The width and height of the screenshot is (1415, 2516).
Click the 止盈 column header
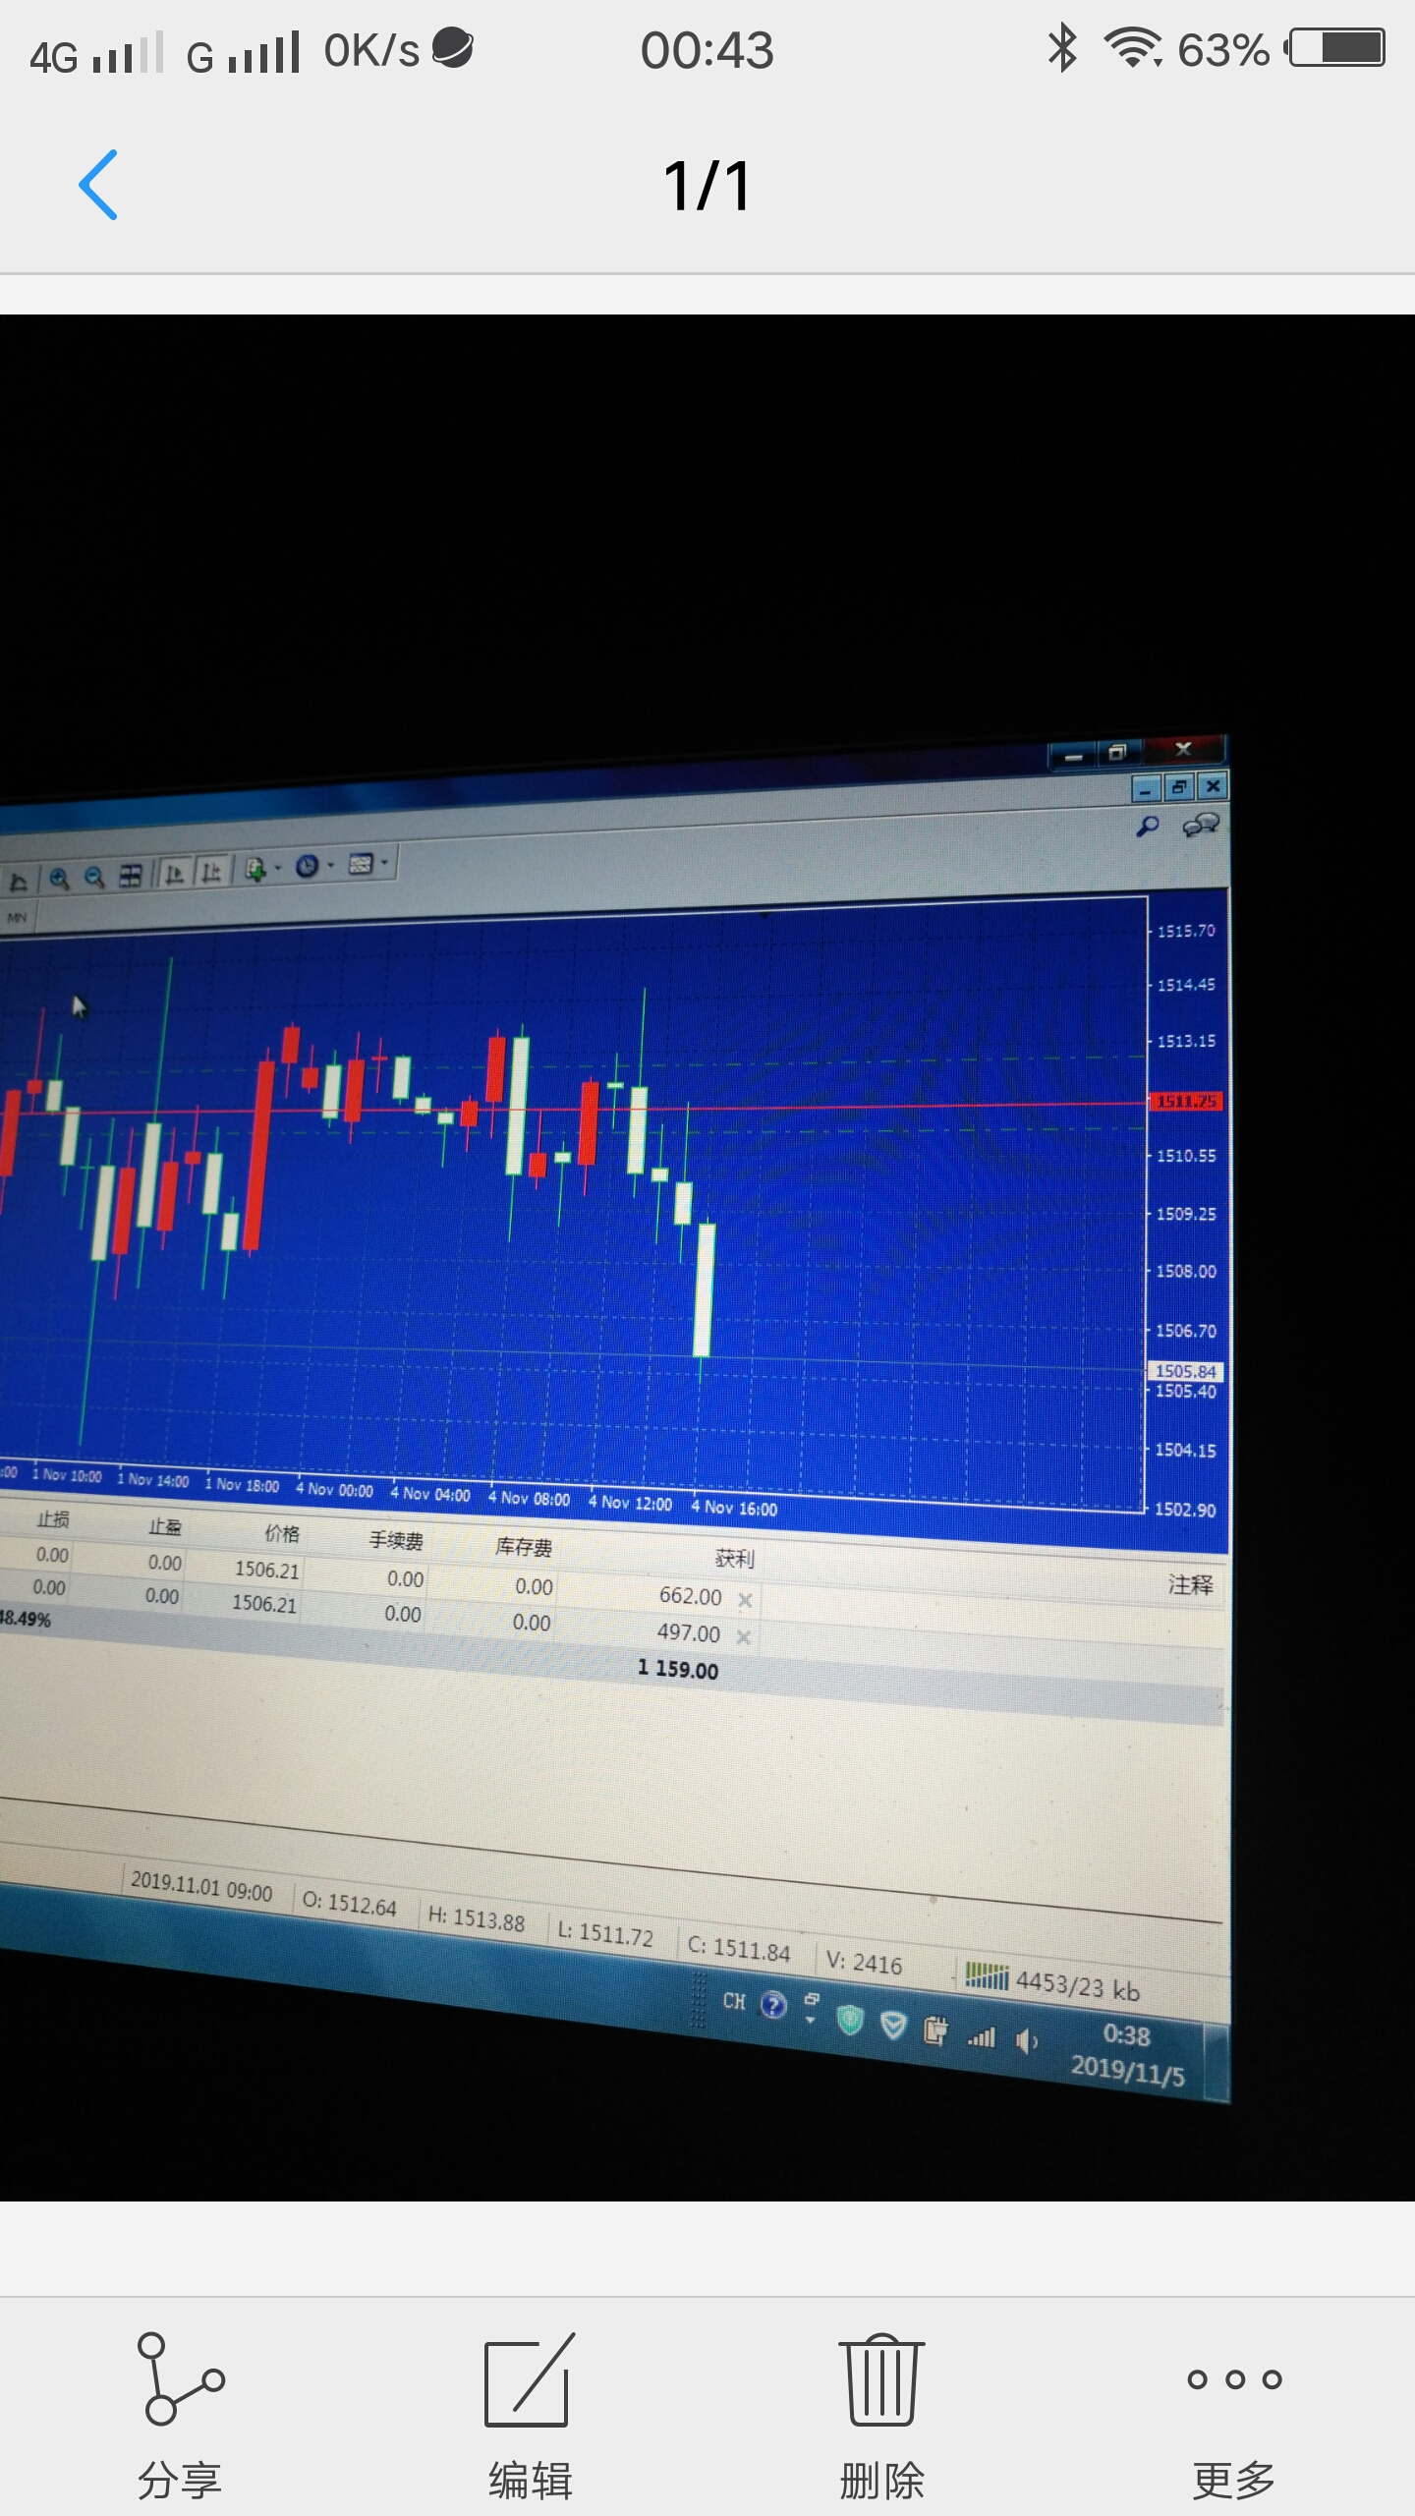[x=165, y=1526]
